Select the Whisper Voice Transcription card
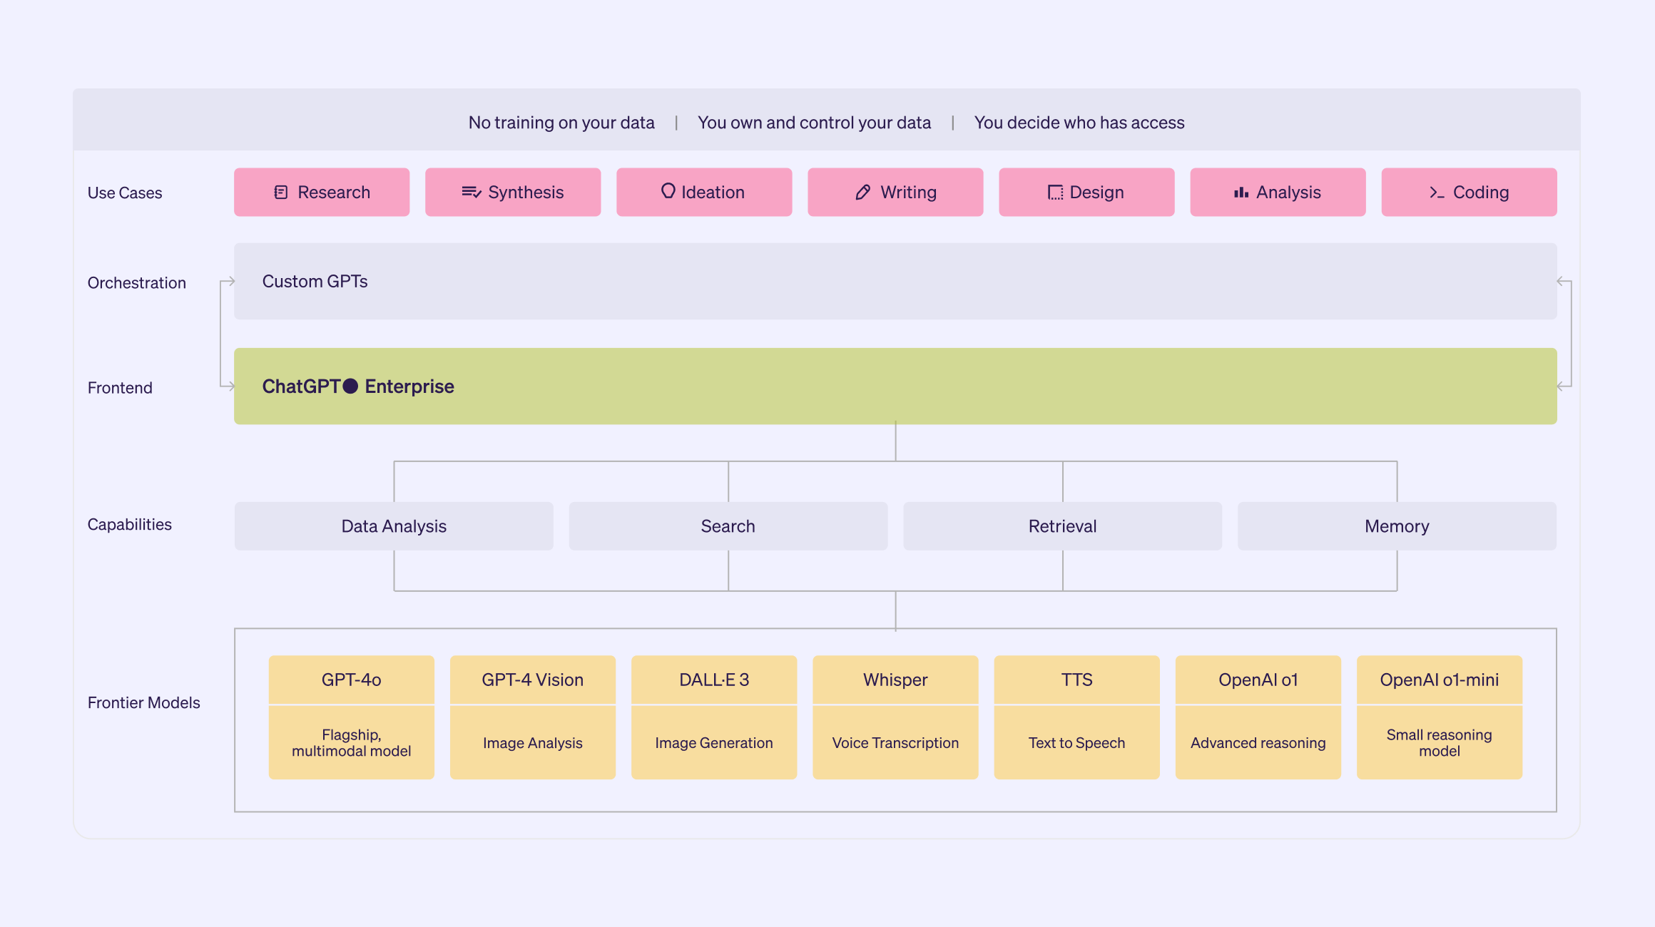1655x927 pixels. click(895, 717)
